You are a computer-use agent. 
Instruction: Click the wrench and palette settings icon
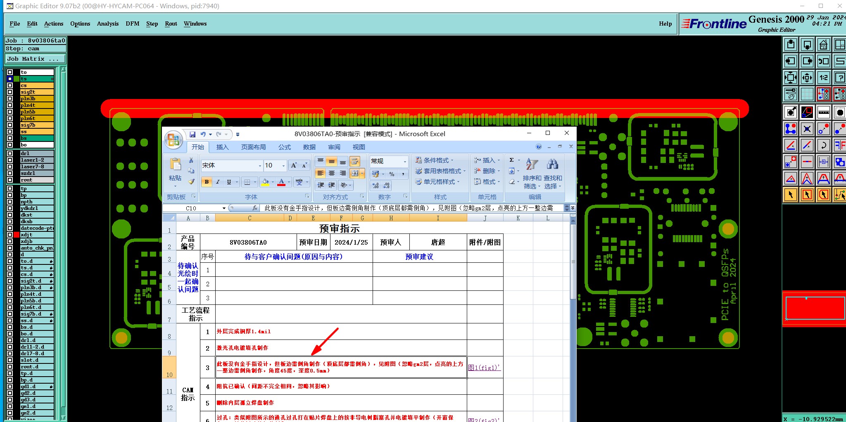790,94
